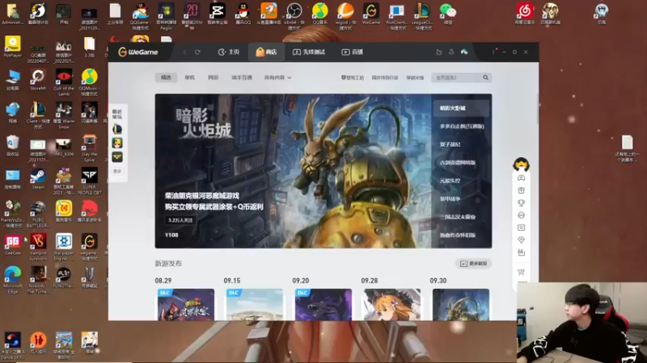Select 双子战纪 in banner list
This screenshot has width=647, height=363.
(450, 144)
